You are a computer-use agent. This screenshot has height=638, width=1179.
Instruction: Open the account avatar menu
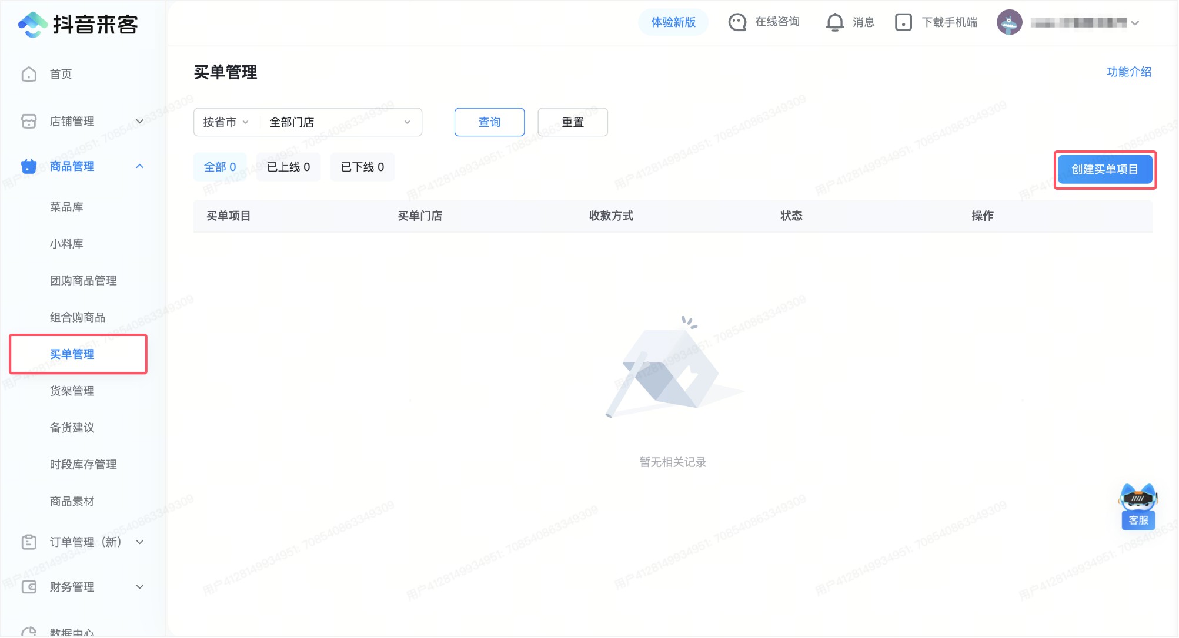pyautogui.click(x=1010, y=22)
